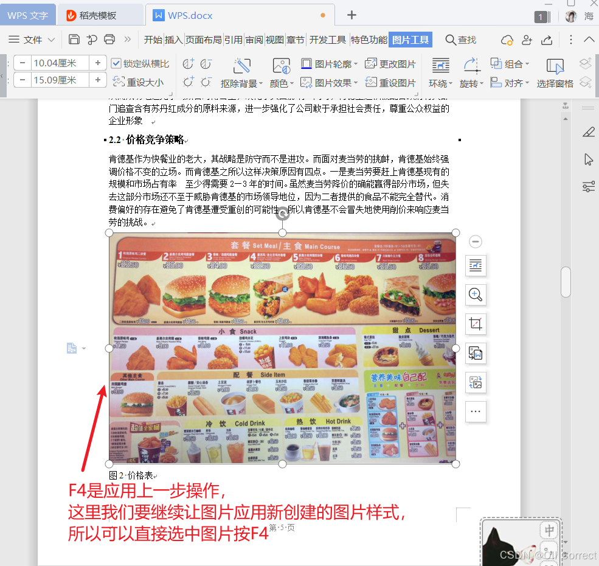Toggle the 锁定纵横比 checkbox
Viewport: 599px width, 566px height.
116,63
